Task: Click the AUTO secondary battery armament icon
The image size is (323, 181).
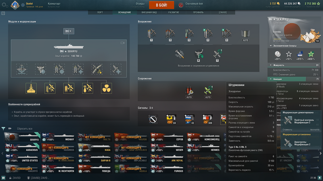Action: pos(245,35)
